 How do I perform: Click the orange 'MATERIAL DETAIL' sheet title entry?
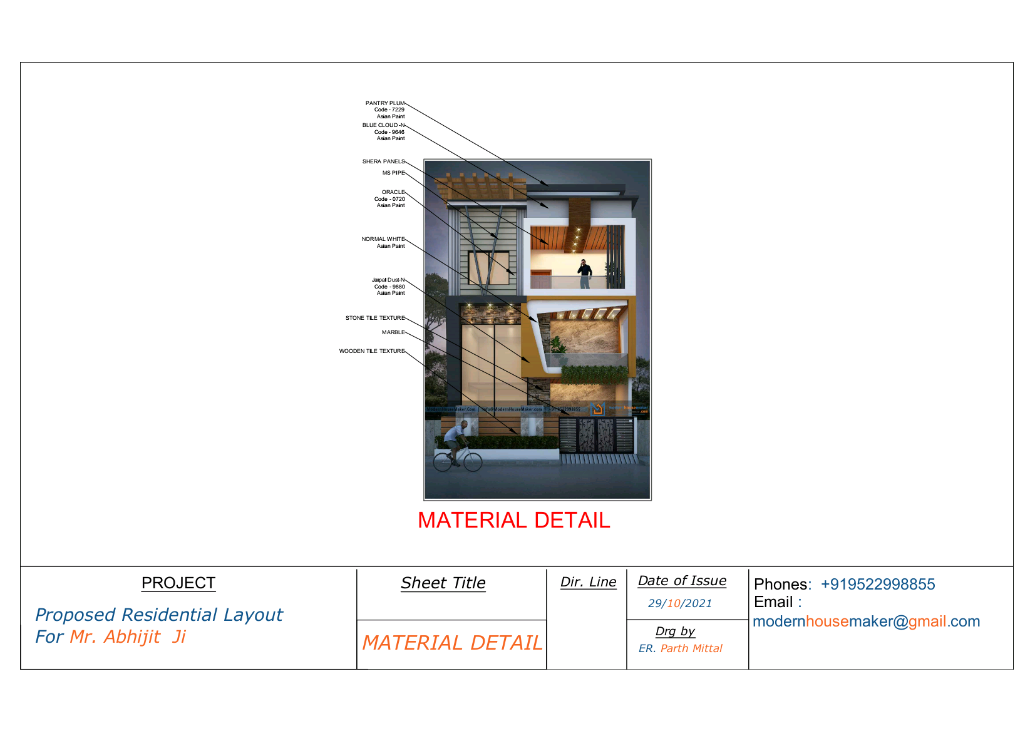(452, 643)
